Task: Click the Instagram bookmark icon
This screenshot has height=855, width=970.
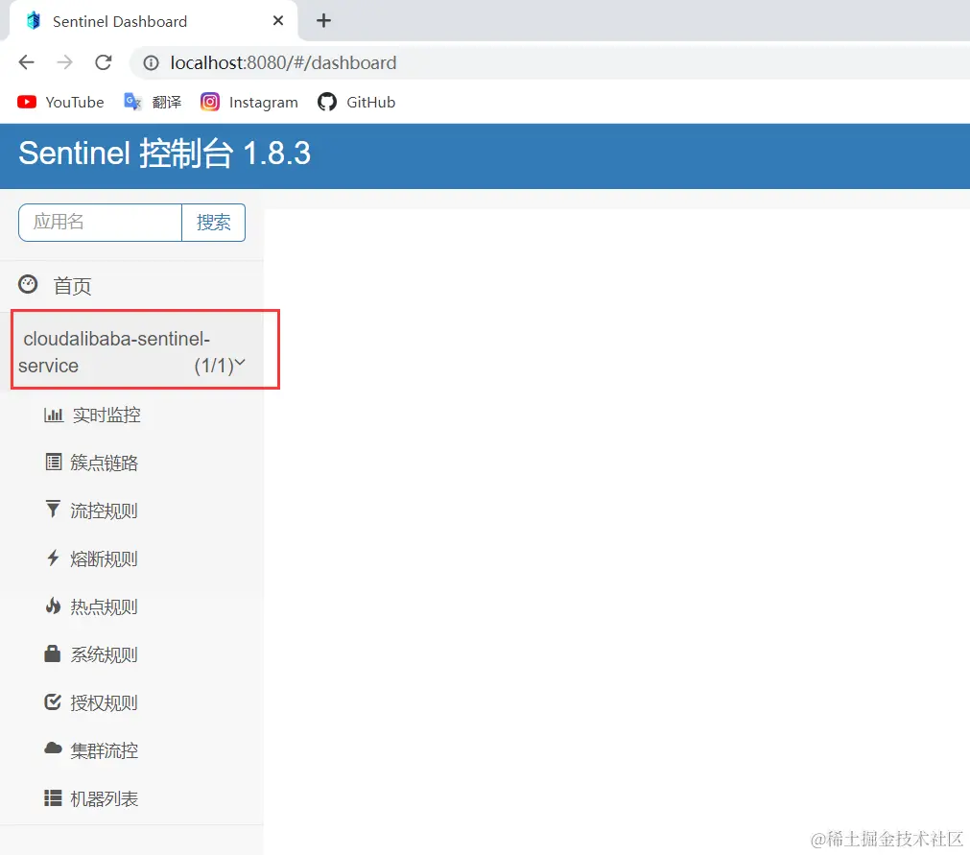Action: (x=210, y=102)
